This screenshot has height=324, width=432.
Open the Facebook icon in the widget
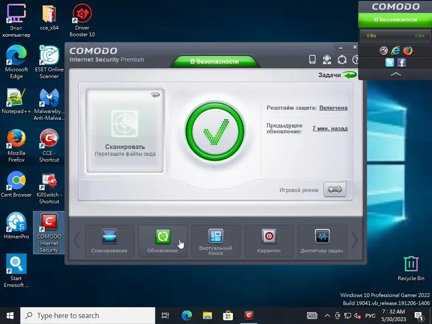[x=402, y=62]
